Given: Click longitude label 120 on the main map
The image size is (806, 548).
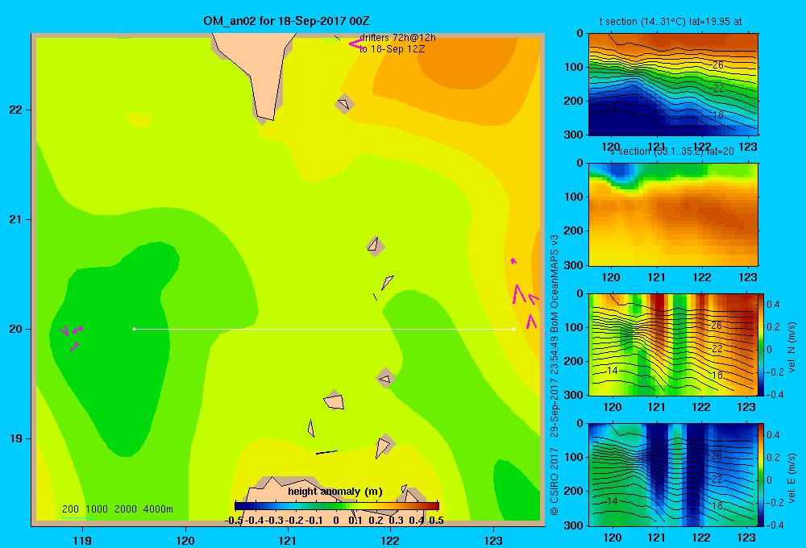Looking at the screenshot, I should [185, 540].
